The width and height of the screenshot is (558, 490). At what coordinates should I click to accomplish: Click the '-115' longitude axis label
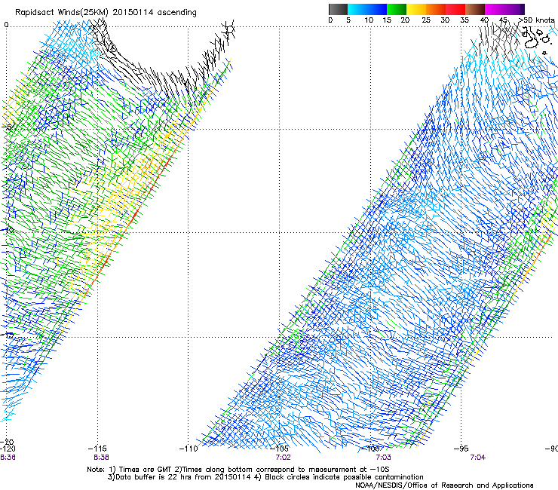pos(98,449)
